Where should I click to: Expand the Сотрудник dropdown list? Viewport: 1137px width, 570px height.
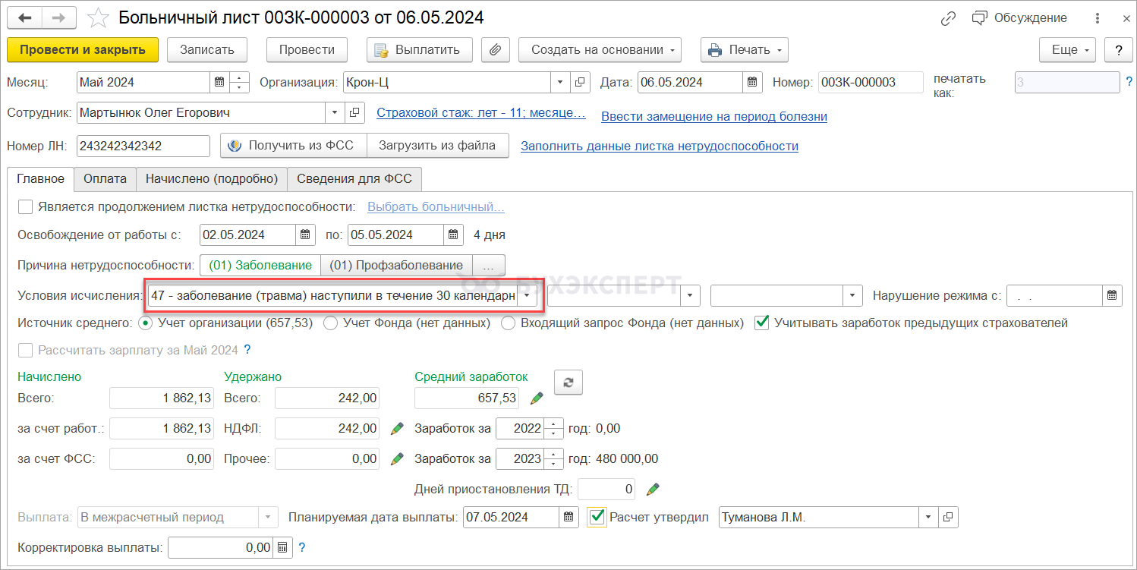(335, 113)
